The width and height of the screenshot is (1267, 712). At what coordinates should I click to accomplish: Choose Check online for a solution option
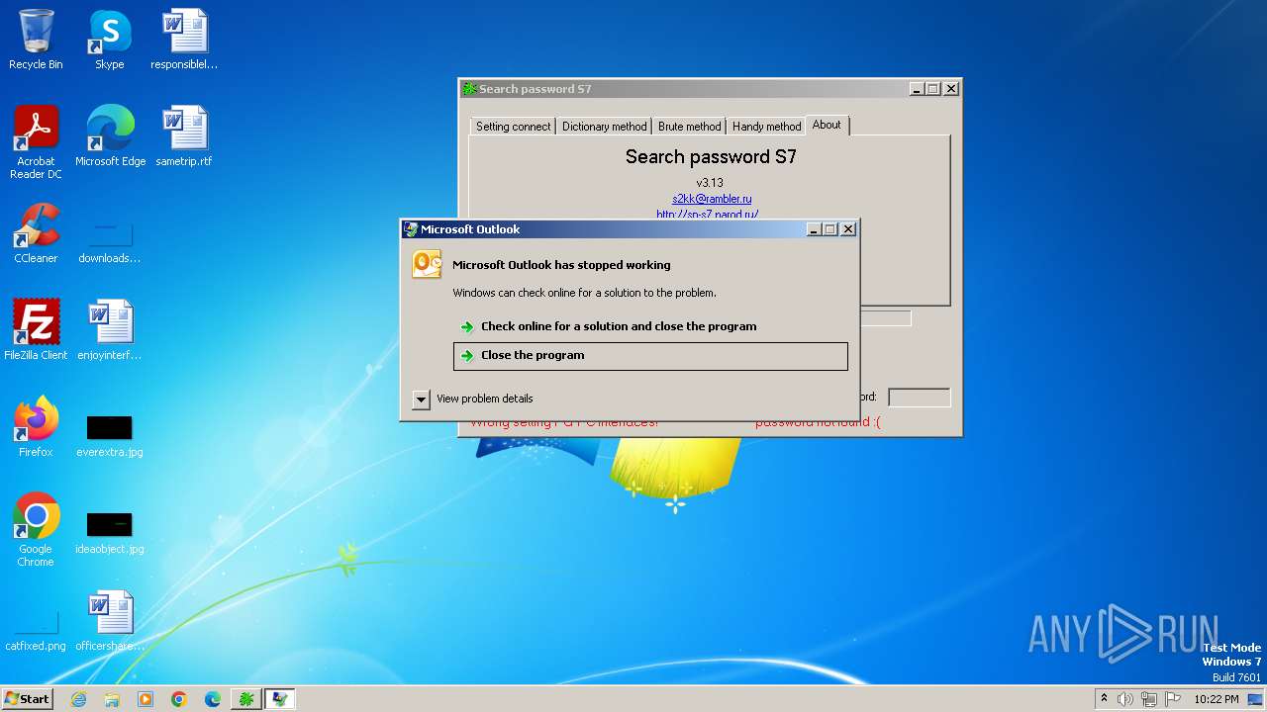click(650, 326)
